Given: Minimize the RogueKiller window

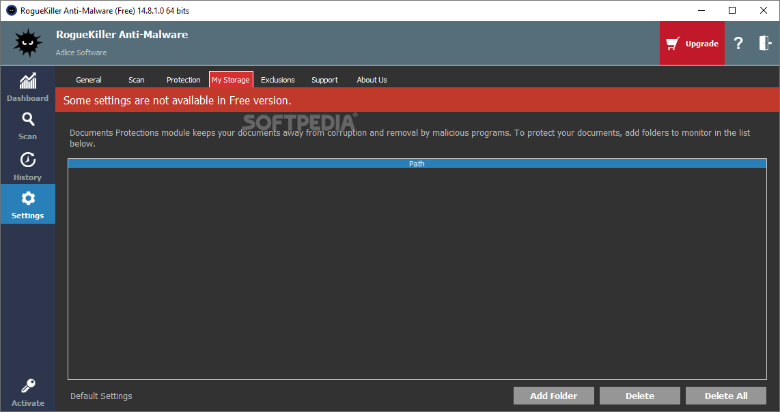Looking at the screenshot, I should pos(701,10).
